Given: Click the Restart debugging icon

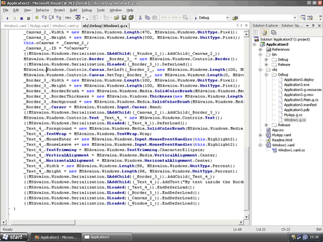Looking at the screenshot, I should (28, 18).
